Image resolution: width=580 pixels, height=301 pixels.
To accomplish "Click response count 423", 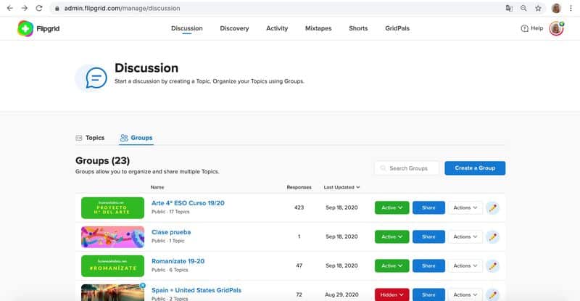I will coord(299,207).
